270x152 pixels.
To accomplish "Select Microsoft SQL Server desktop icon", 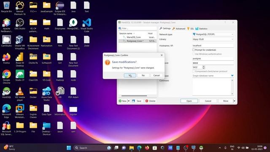I will click(x=6, y=128).
